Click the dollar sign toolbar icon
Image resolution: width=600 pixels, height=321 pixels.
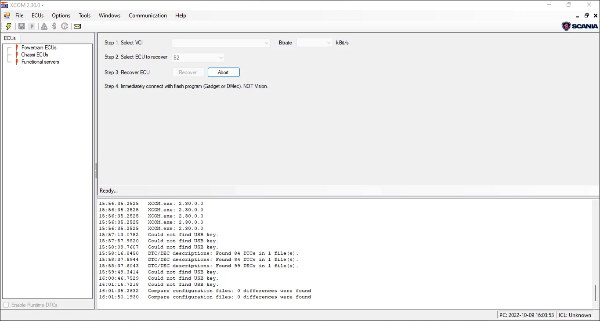click(54, 26)
